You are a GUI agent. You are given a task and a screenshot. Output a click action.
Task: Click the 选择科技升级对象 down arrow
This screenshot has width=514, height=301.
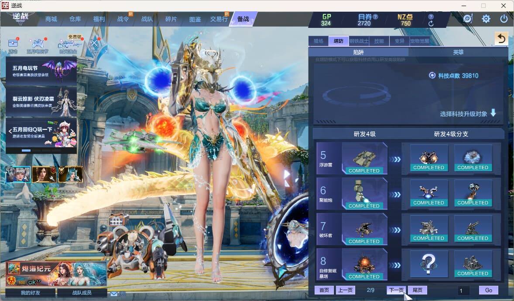click(x=493, y=113)
